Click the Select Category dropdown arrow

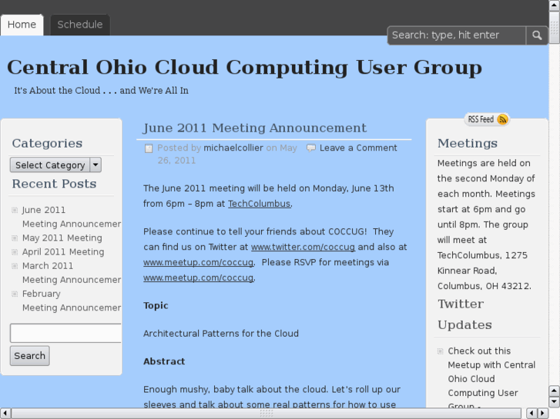(x=96, y=165)
